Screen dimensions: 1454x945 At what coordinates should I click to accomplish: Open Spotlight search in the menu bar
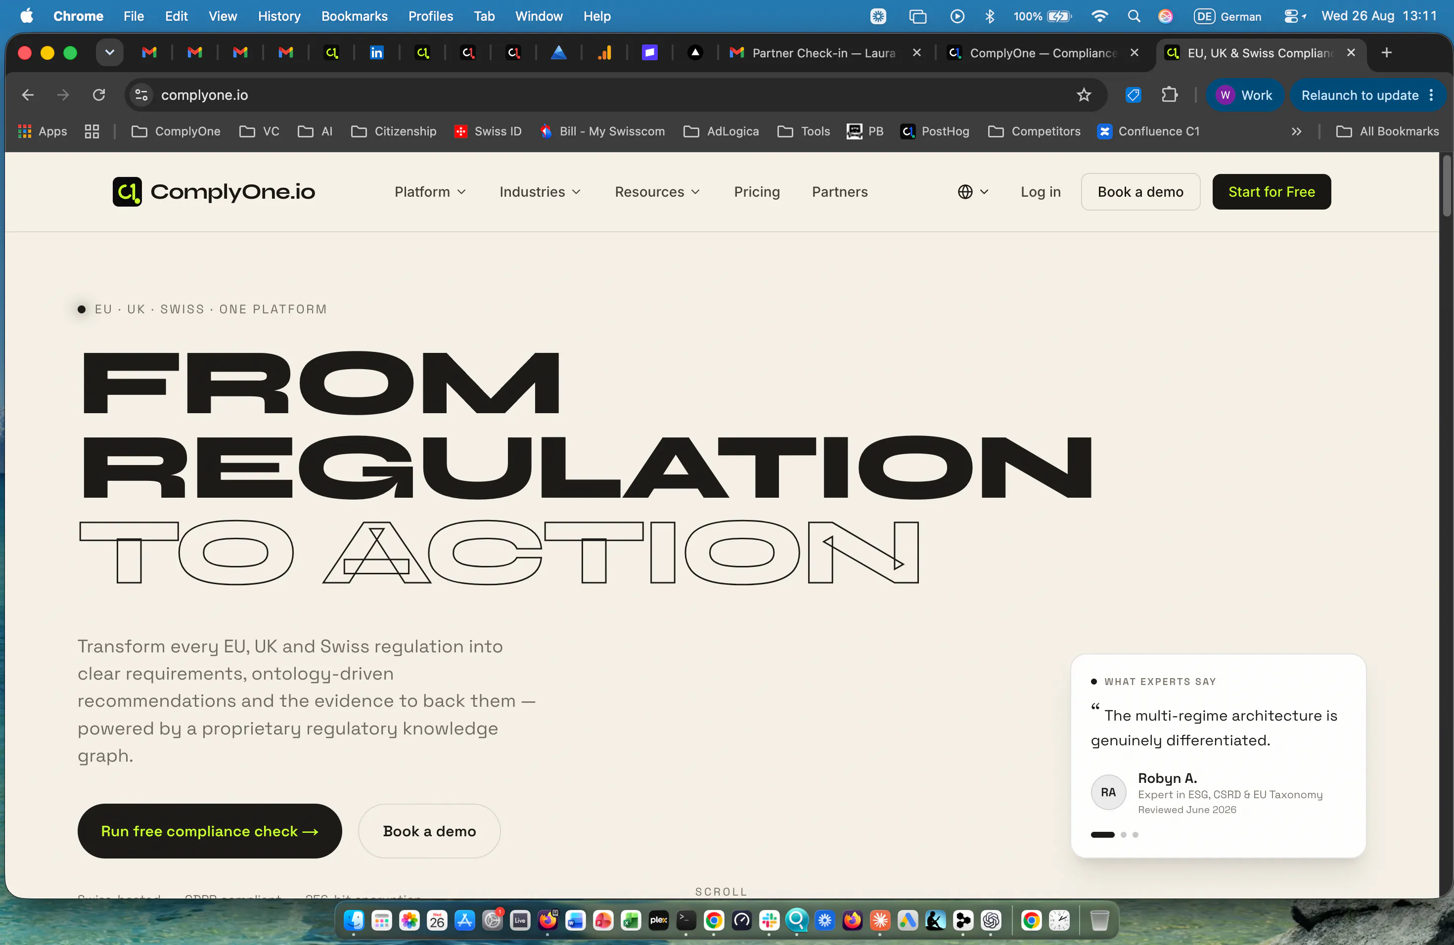pos(1134,16)
